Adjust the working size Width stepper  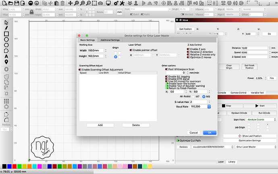pos(106,50)
